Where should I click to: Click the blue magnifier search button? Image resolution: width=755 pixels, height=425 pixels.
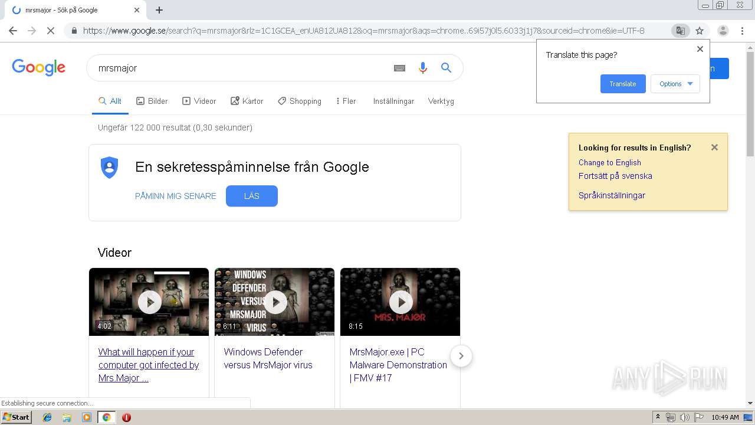click(x=446, y=68)
